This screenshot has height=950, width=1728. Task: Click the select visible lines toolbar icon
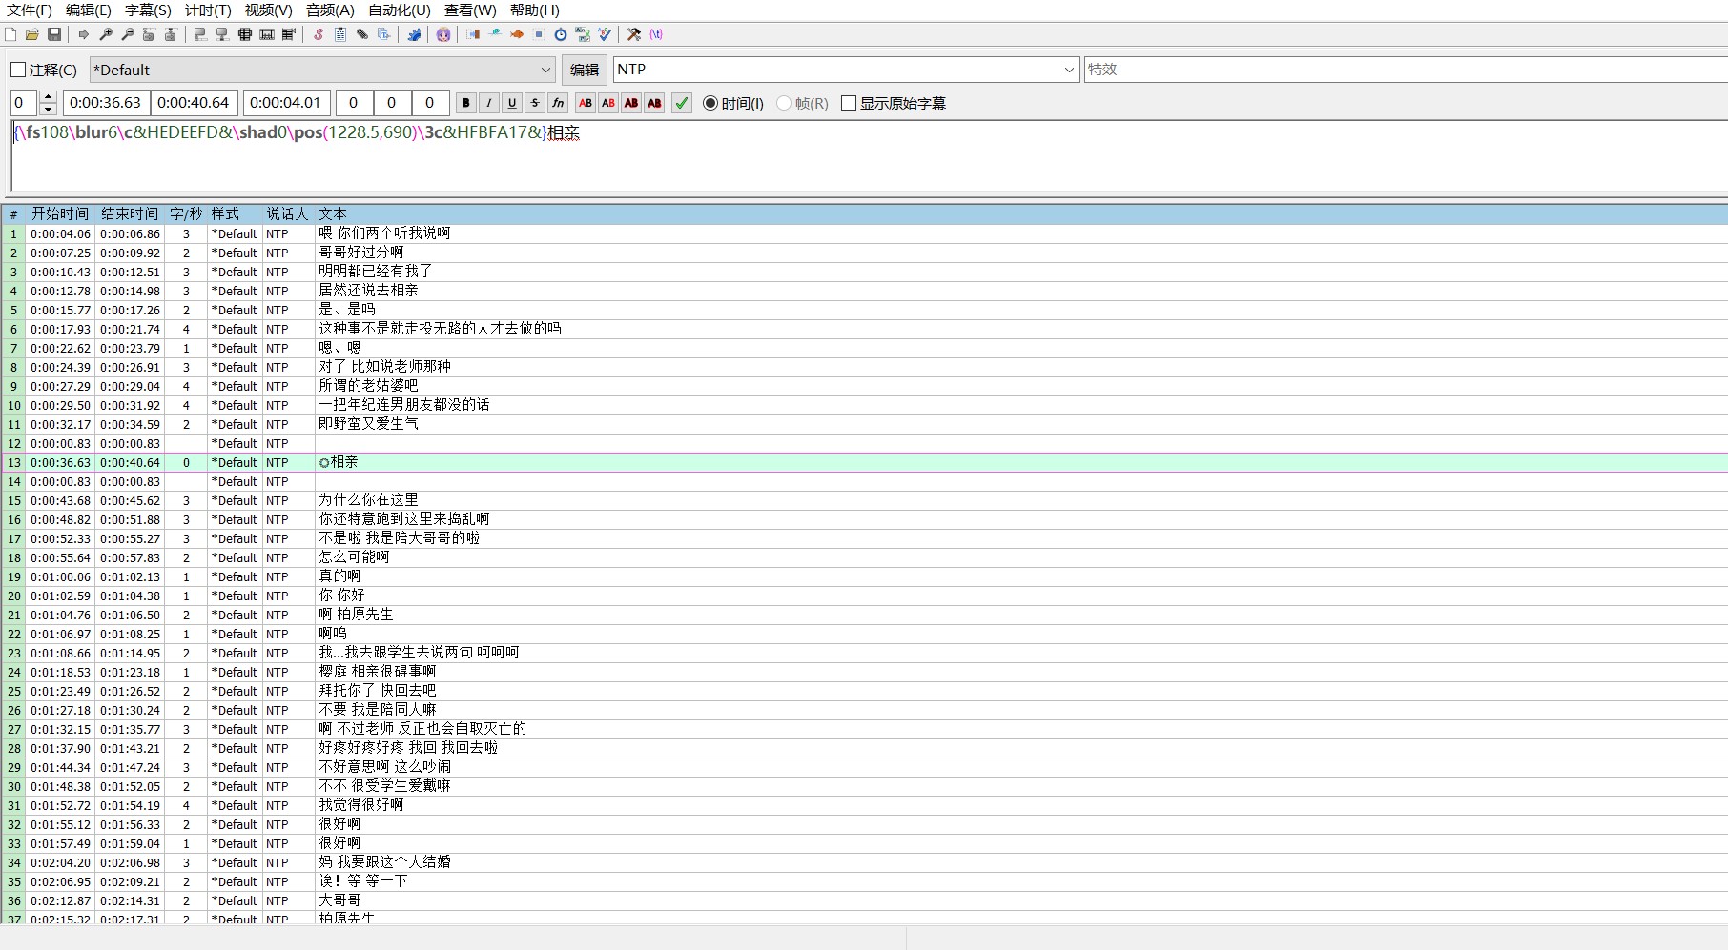[x=245, y=34]
